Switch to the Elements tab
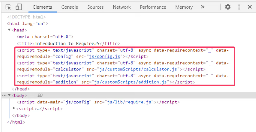 point(43,7)
